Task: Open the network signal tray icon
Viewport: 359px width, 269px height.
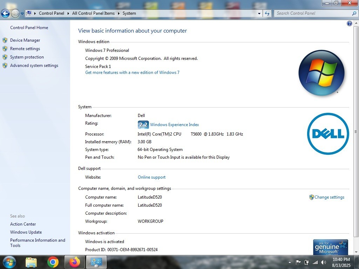Action: (315, 262)
